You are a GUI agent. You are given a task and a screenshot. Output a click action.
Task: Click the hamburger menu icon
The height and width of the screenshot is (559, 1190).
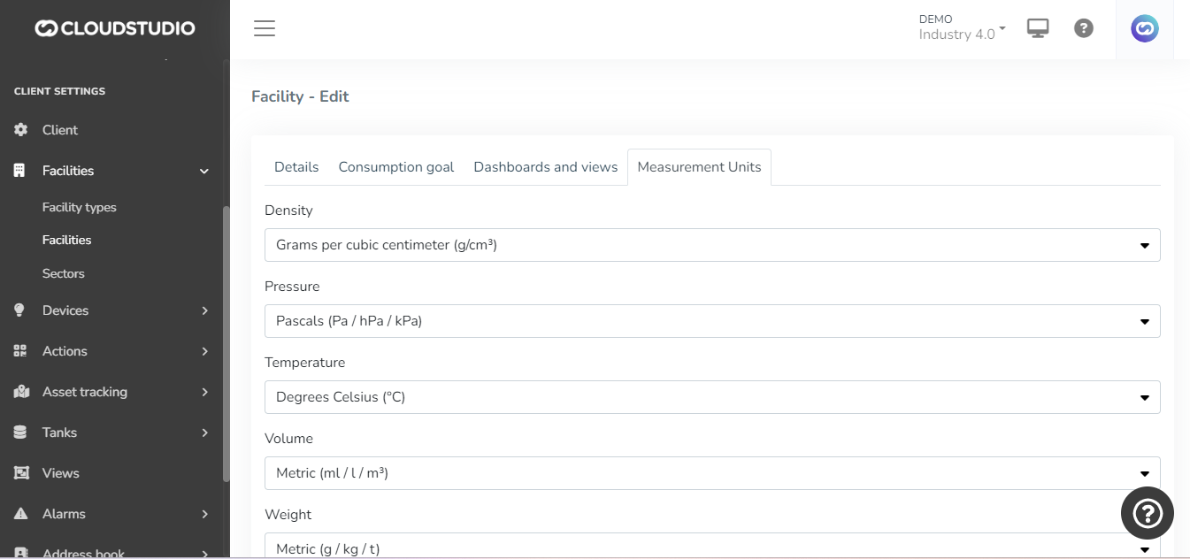(265, 28)
